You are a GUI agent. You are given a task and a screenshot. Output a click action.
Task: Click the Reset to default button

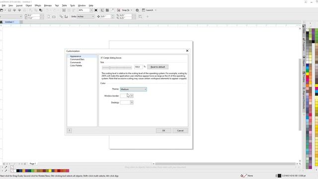pos(158,67)
